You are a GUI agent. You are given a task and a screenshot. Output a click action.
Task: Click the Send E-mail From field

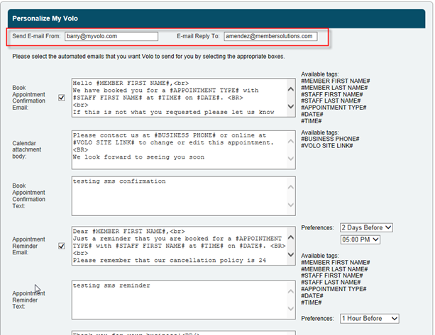(x=111, y=36)
